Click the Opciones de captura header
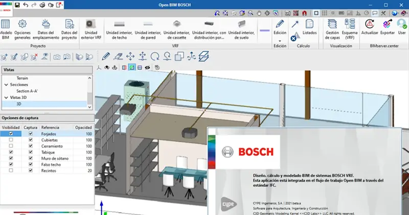Image resolution: width=409 pixels, height=215 pixels. coord(47,118)
